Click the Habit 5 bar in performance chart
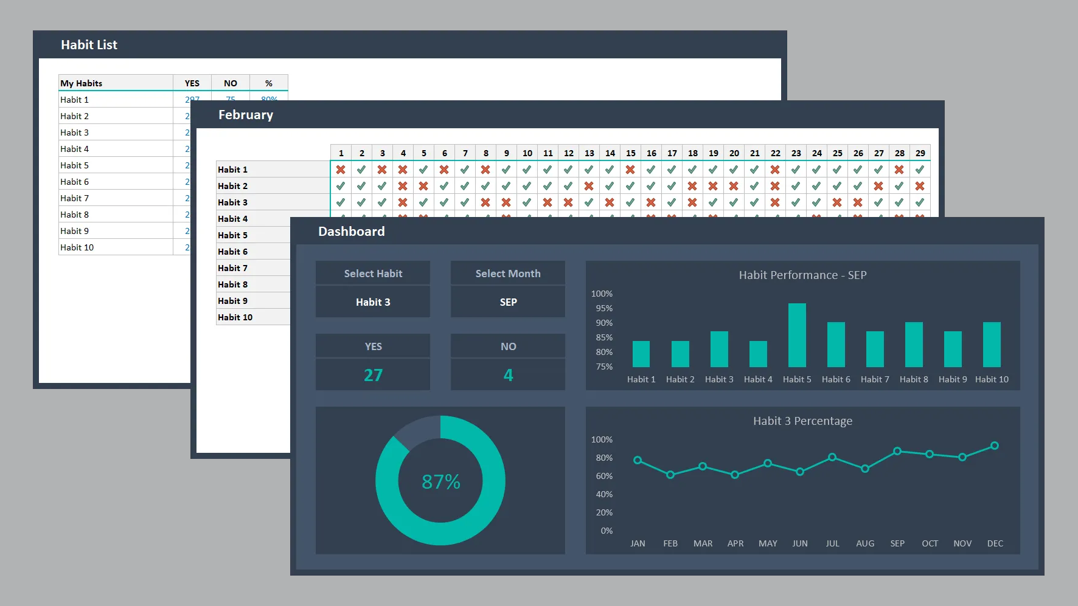 coord(797,335)
